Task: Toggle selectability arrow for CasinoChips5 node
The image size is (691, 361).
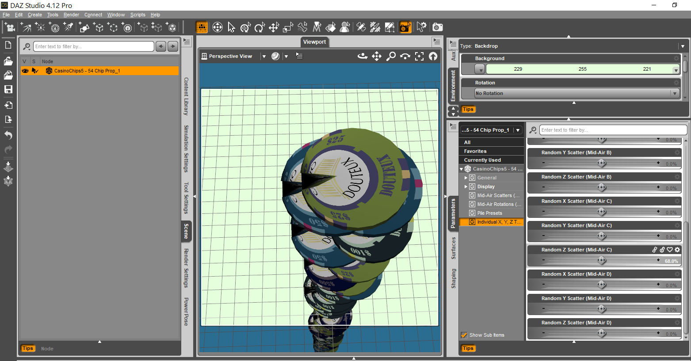Action: coord(35,71)
